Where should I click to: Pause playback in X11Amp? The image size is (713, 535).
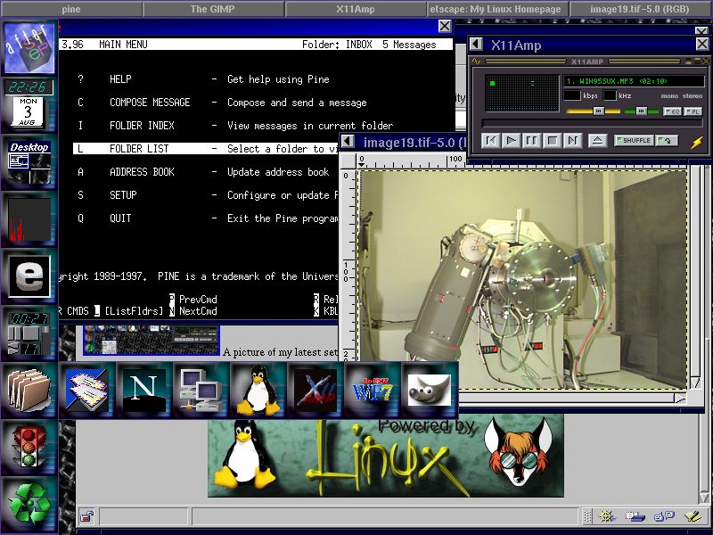click(531, 141)
